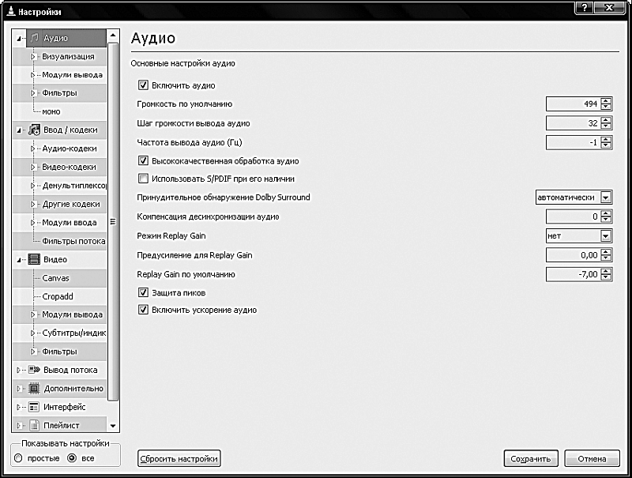Click tree scrollbar down arrow

(x=113, y=426)
